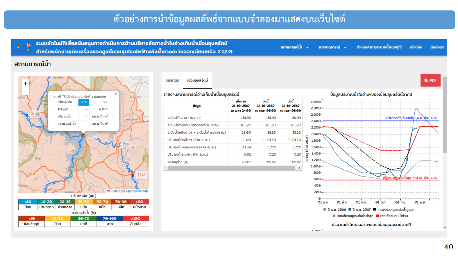Click the blue <10 rainfall legend swatch
This screenshot has width=458, height=257.
(28, 201)
